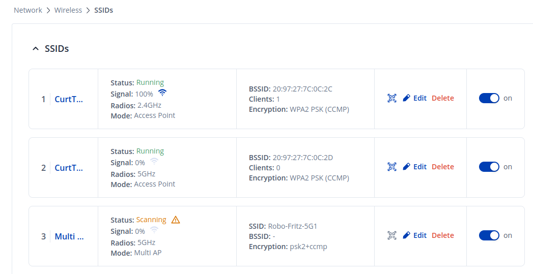The image size is (533, 274).
Task: Disable the 2.4GHz SSID toggle switch
Action: click(489, 98)
